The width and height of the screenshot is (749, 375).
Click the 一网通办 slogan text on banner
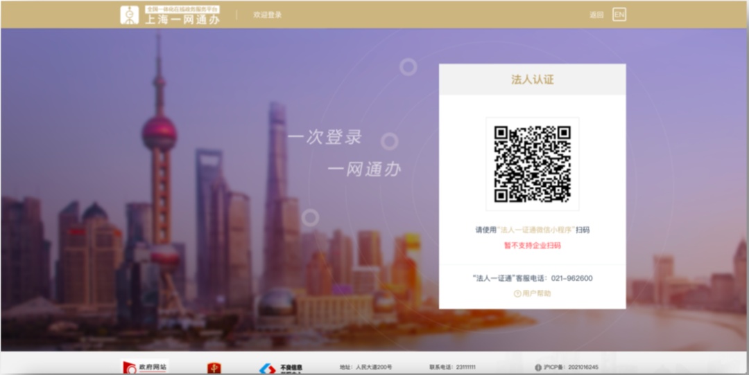[x=363, y=170]
